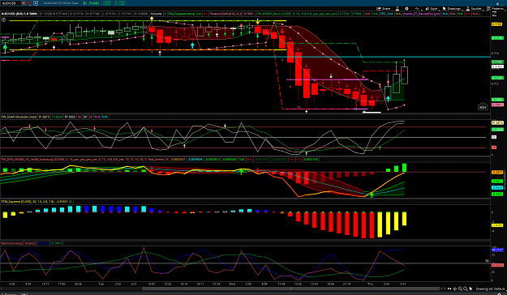Click the blue MarketForecast axis value label
The height and width of the screenshot is (295, 507).
497,250
